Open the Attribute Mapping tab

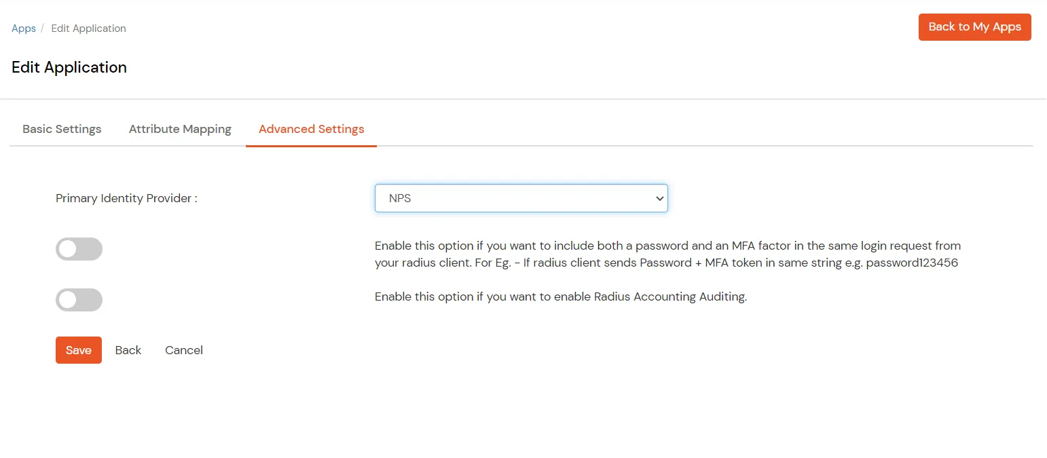179,129
